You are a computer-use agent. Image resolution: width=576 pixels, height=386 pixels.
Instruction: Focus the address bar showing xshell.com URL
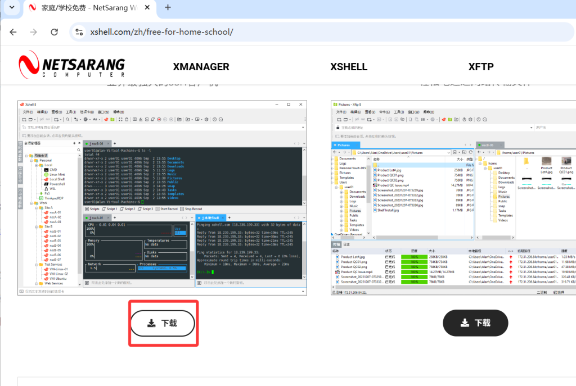click(281, 32)
